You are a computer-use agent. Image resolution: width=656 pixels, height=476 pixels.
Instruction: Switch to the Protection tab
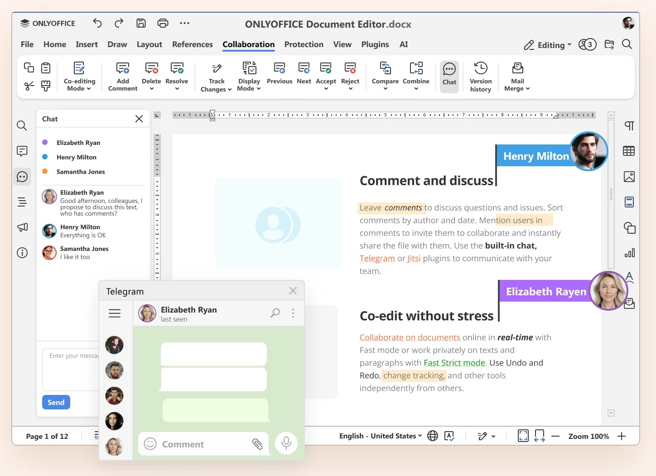(304, 44)
